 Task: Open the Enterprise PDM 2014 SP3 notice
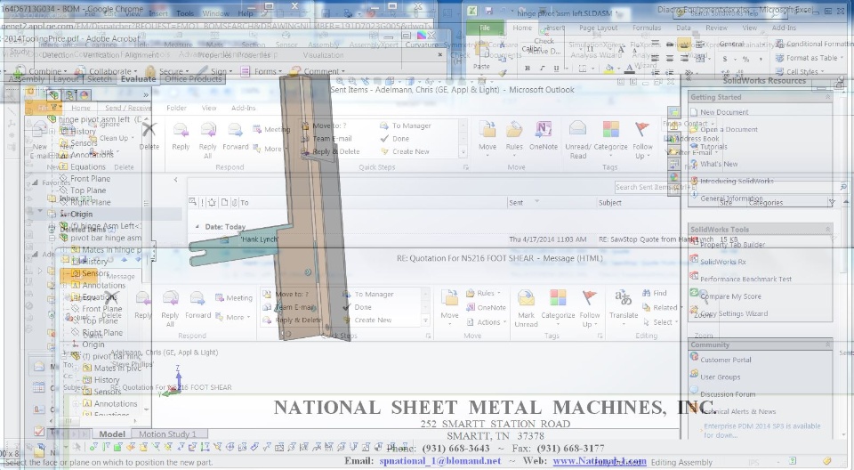pos(762,430)
